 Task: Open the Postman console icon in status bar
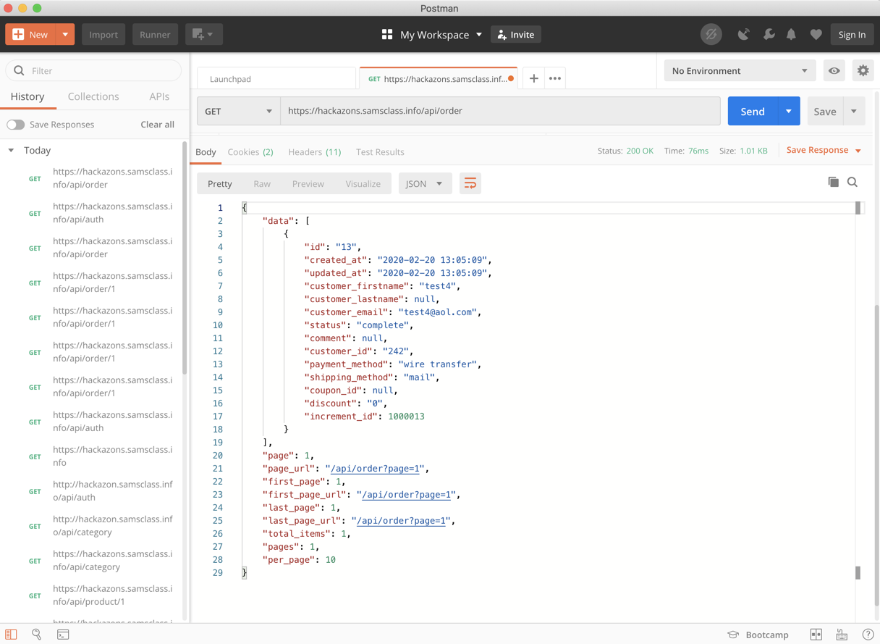tap(63, 635)
